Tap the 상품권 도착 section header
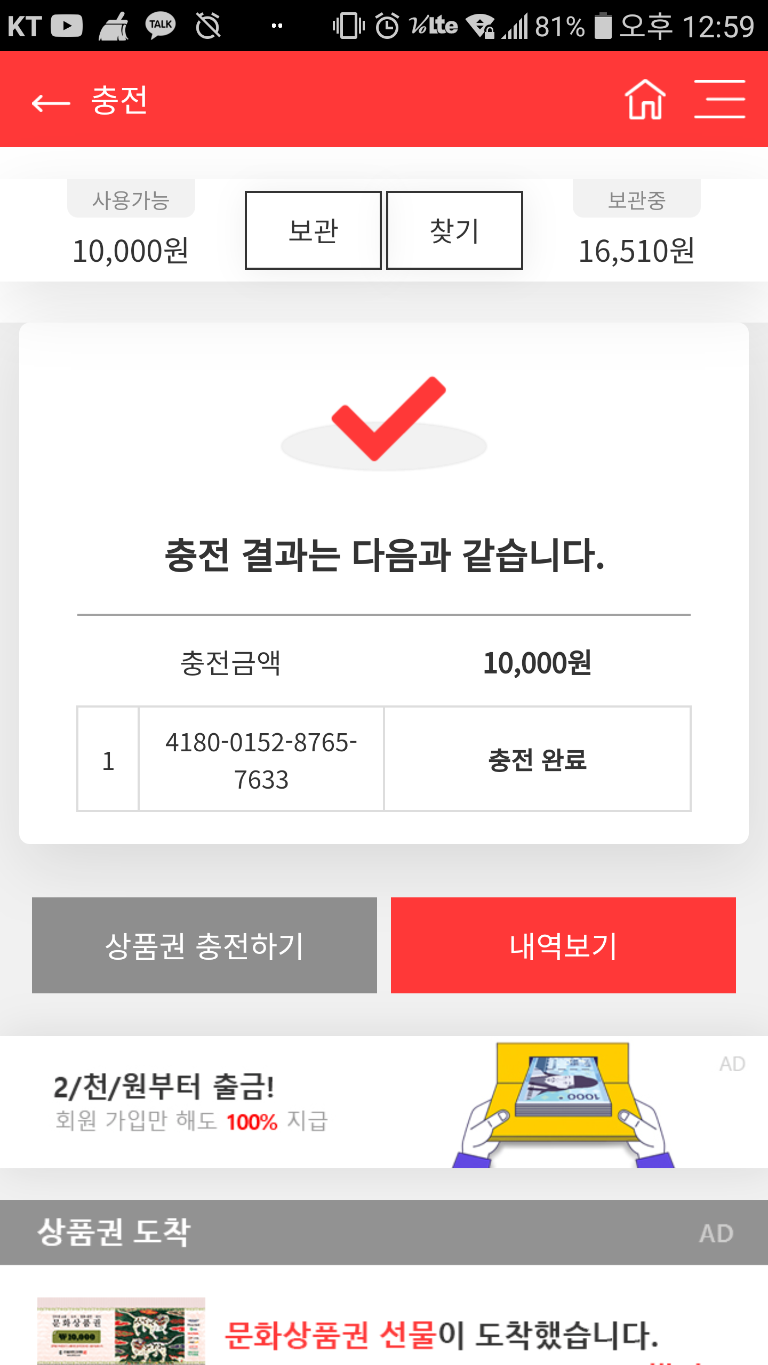768x1365 pixels. click(x=114, y=1233)
